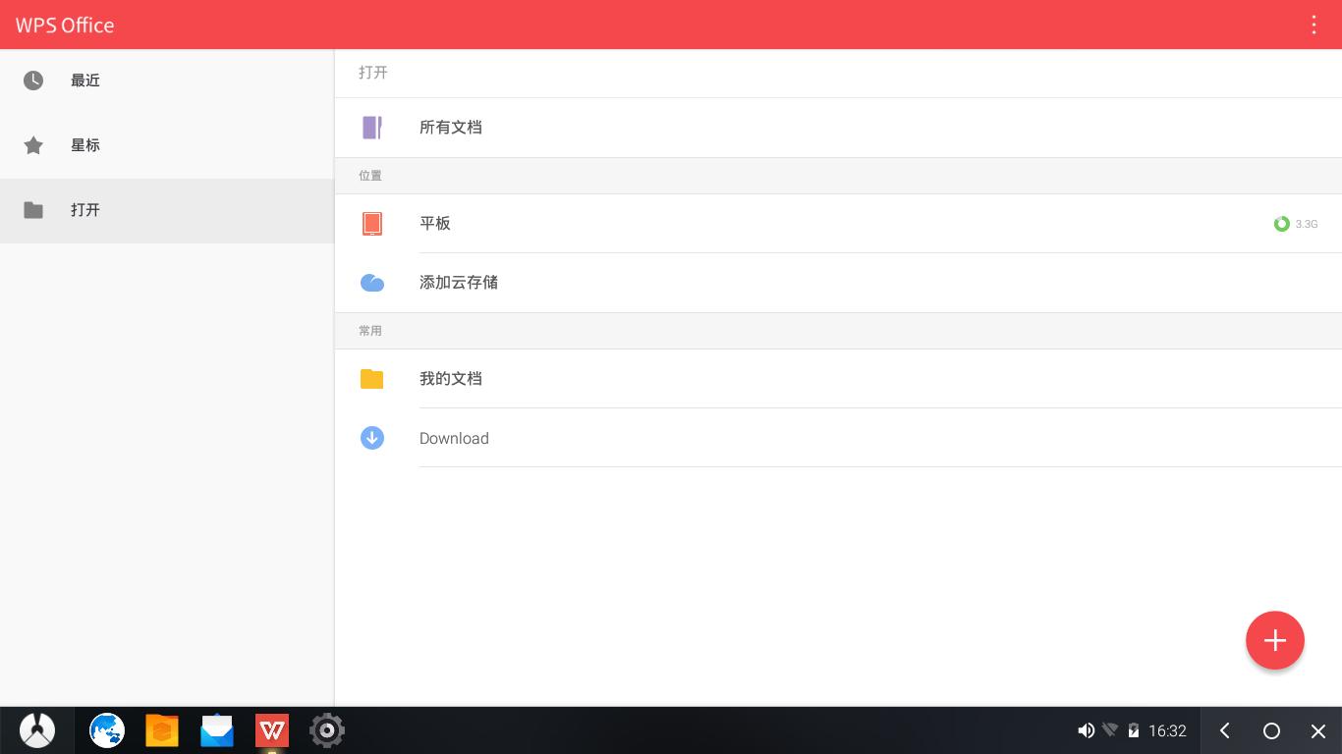
Task: Browse the 平板 storage location
Action: (x=838, y=224)
